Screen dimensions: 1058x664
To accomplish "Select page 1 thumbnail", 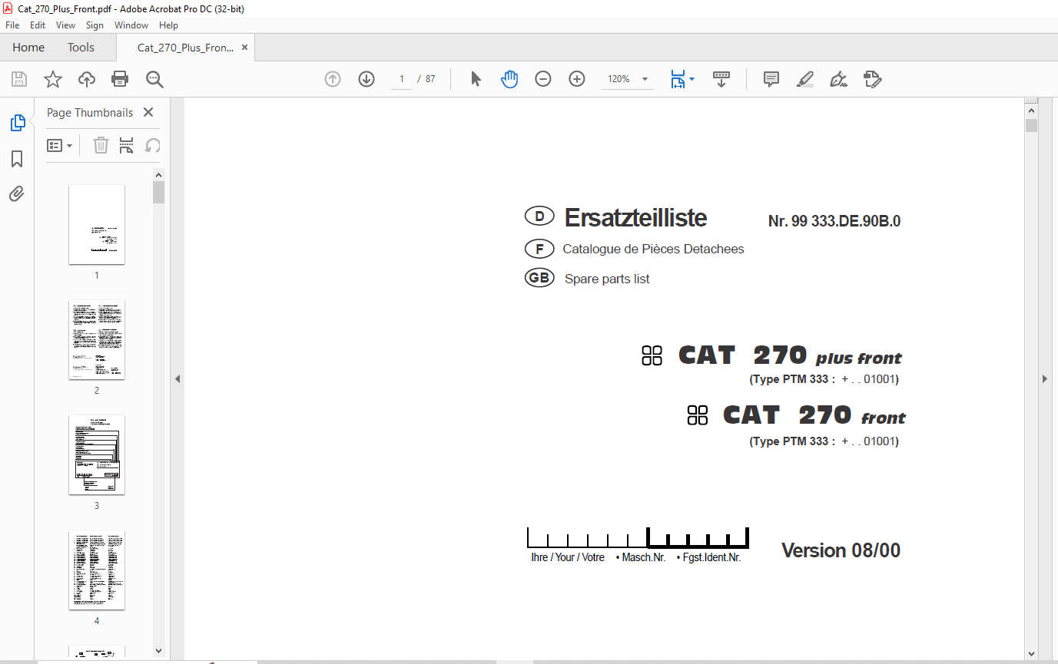I will (97, 224).
